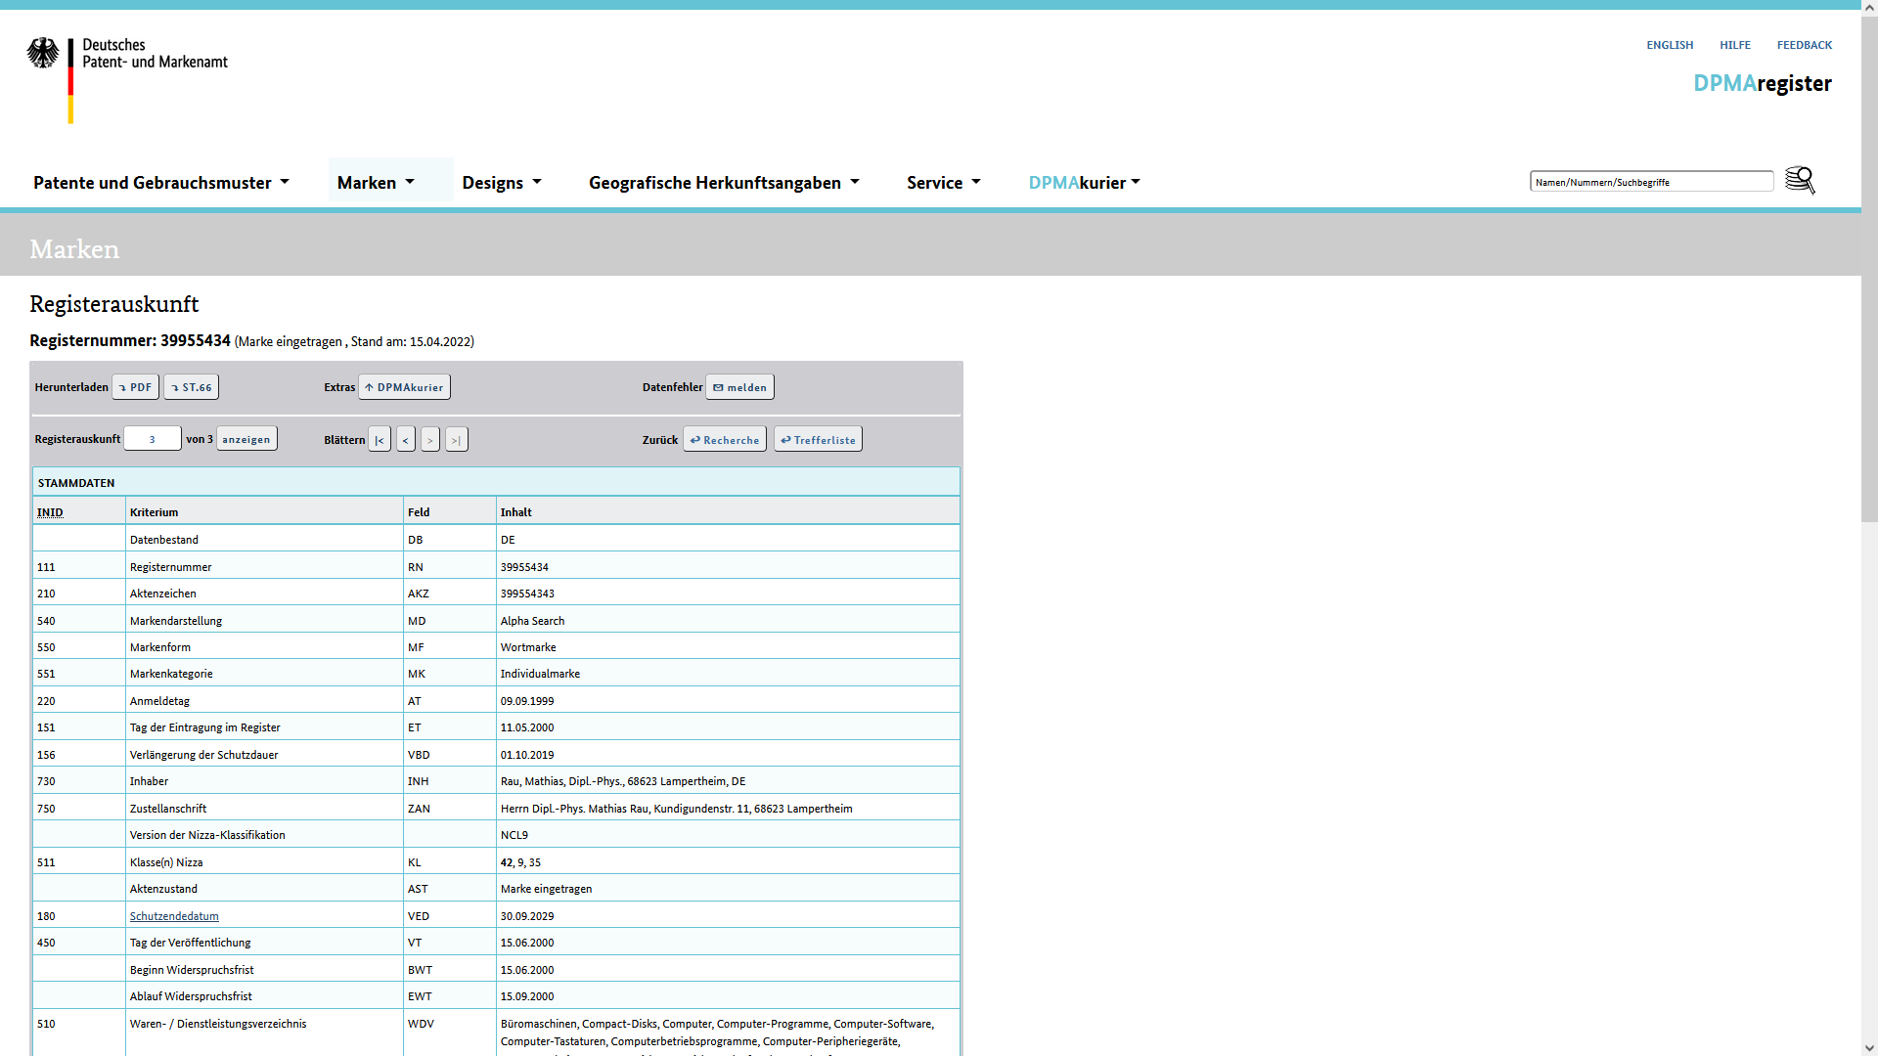
Task: Go to previous record with < button
Action: tap(405, 440)
